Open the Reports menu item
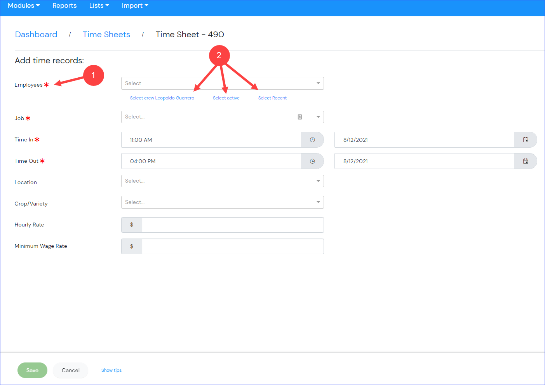Viewport: 545px width, 385px height. [x=64, y=5]
